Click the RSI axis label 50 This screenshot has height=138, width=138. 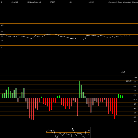[x=2, y=36]
